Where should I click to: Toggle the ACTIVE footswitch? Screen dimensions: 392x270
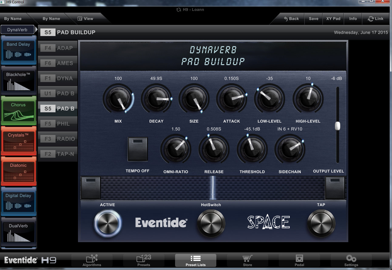108,223
